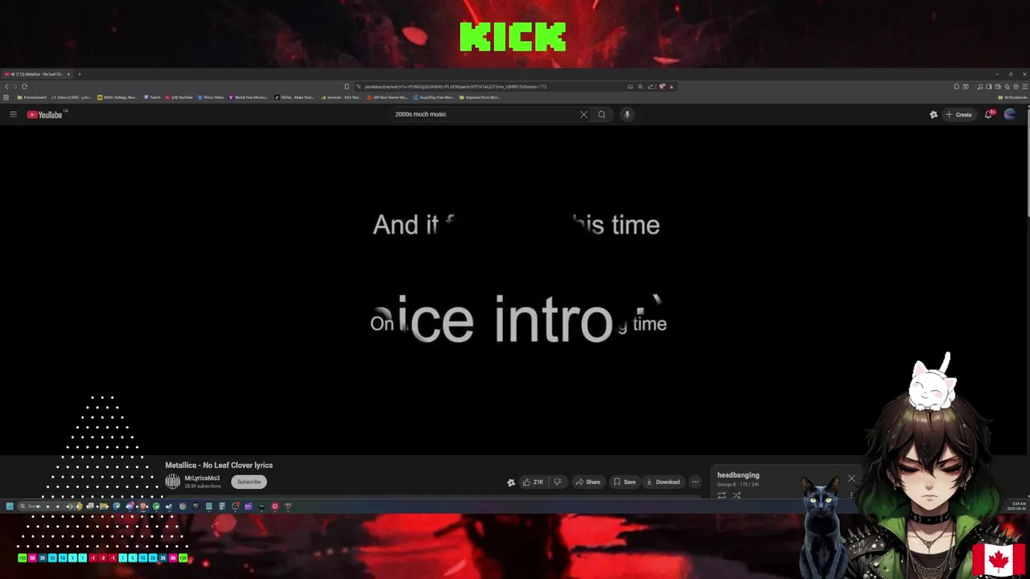Click the video title Metallica - No Leaf Clover lyrics

point(219,465)
